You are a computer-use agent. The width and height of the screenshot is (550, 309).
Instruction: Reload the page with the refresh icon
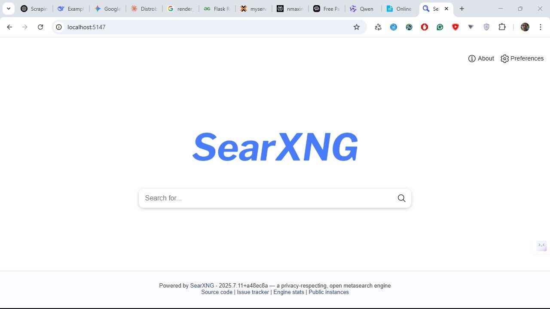point(40,27)
